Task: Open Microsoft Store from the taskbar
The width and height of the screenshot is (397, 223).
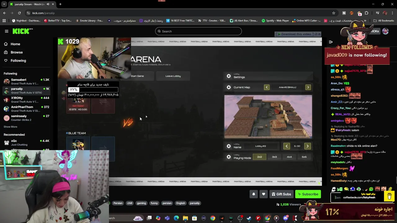Action: [194, 218]
